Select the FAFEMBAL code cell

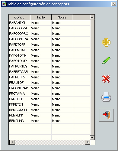(19, 50)
